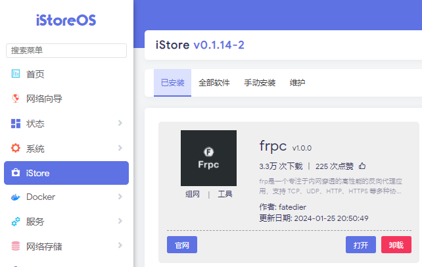The height and width of the screenshot is (267, 422).
Task: Click the frpc app title
Action: pyautogui.click(x=273, y=147)
